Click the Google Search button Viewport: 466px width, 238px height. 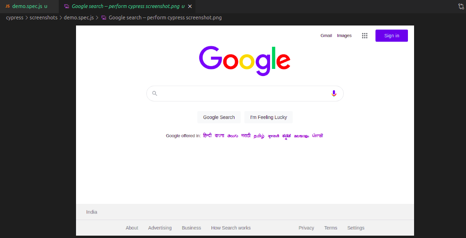click(219, 117)
